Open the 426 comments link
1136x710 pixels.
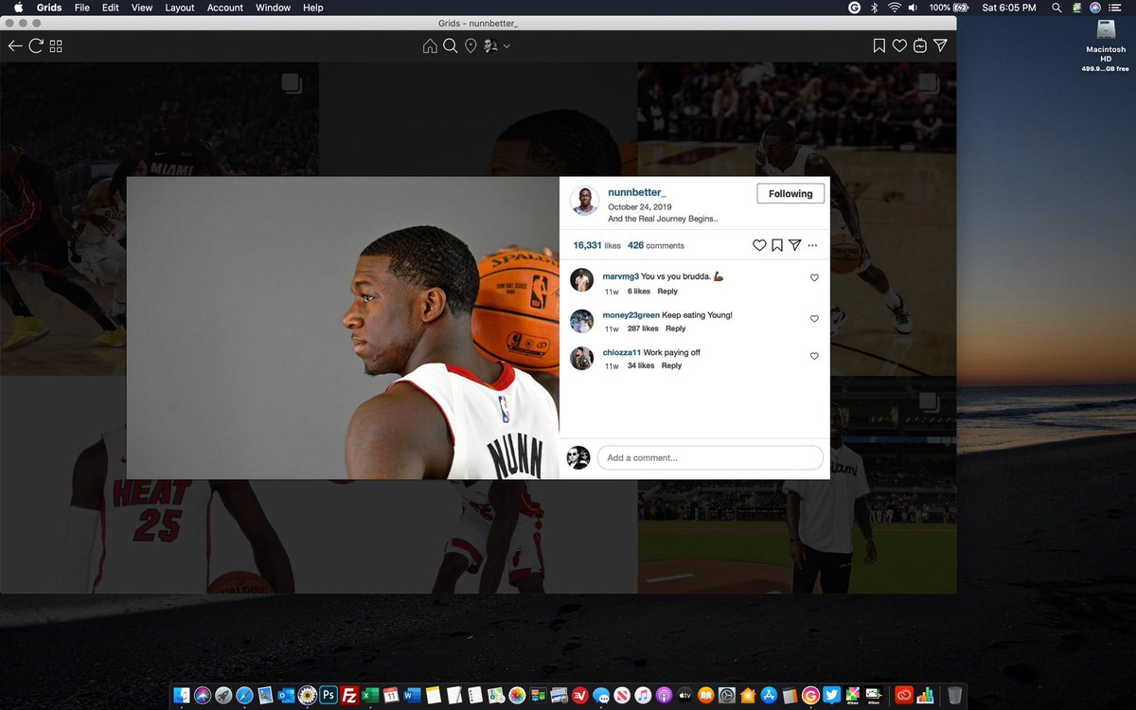(x=655, y=245)
